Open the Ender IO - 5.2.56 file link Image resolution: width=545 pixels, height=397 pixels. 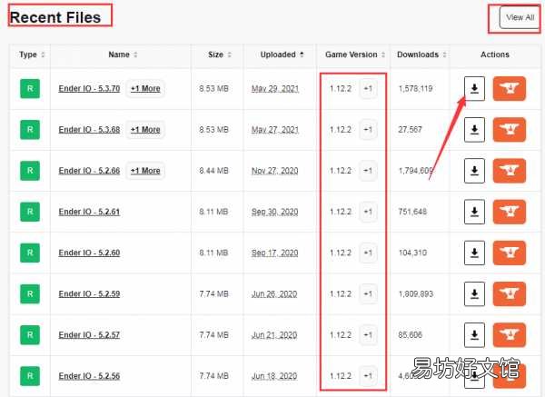tap(89, 376)
